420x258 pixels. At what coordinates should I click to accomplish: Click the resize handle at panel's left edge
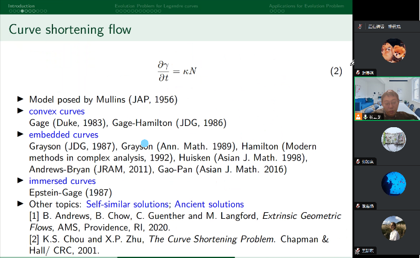point(353,63)
